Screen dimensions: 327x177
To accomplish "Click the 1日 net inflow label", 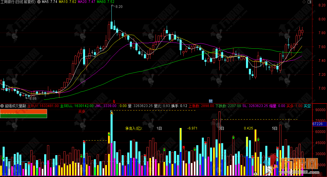I will pyautogui.click(x=159, y=128).
